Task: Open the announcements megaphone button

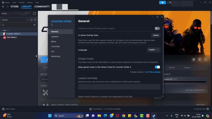Action: (162, 3)
